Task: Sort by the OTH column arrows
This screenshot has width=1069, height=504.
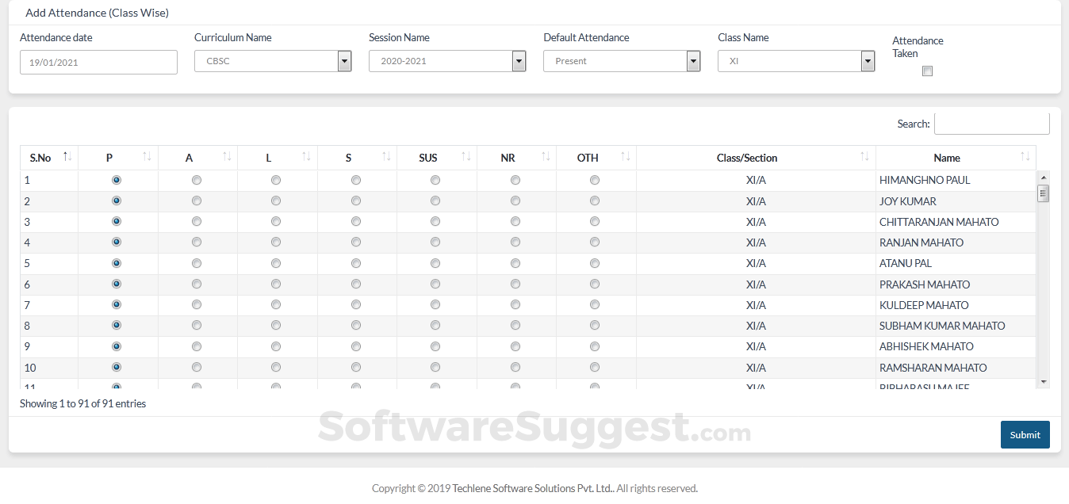Action: pyautogui.click(x=626, y=157)
